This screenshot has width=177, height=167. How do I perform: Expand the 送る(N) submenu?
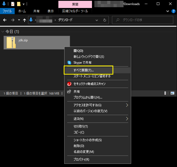(x=127, y=119)
